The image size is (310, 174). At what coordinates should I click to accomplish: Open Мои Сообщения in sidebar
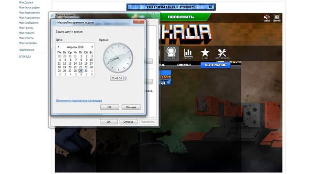(29, 23)
